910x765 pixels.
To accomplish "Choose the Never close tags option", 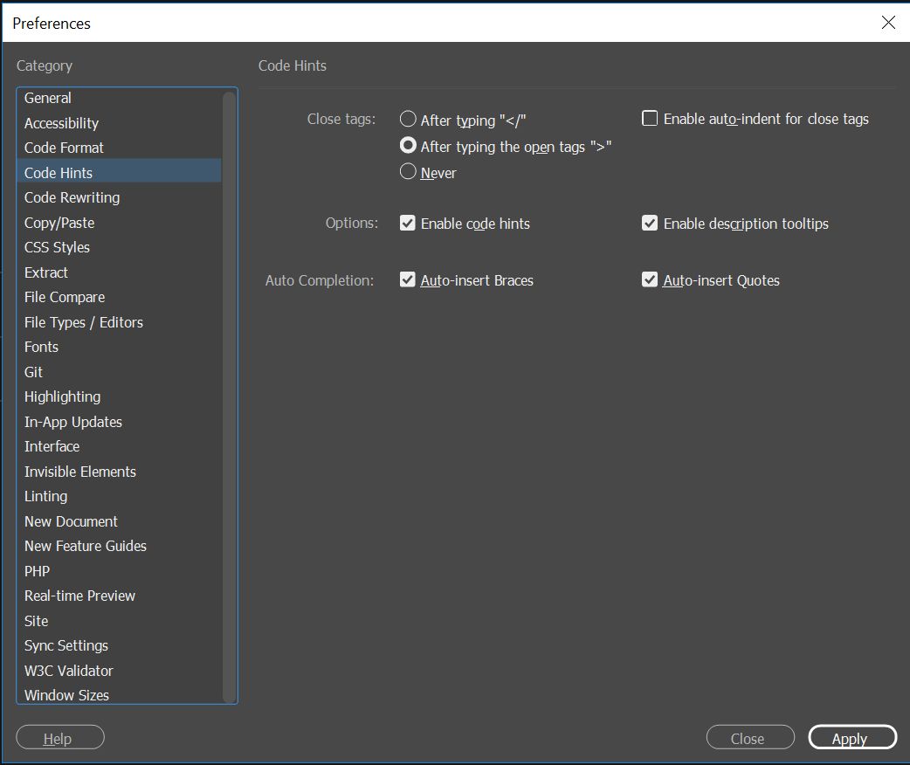I will [408, 172].
